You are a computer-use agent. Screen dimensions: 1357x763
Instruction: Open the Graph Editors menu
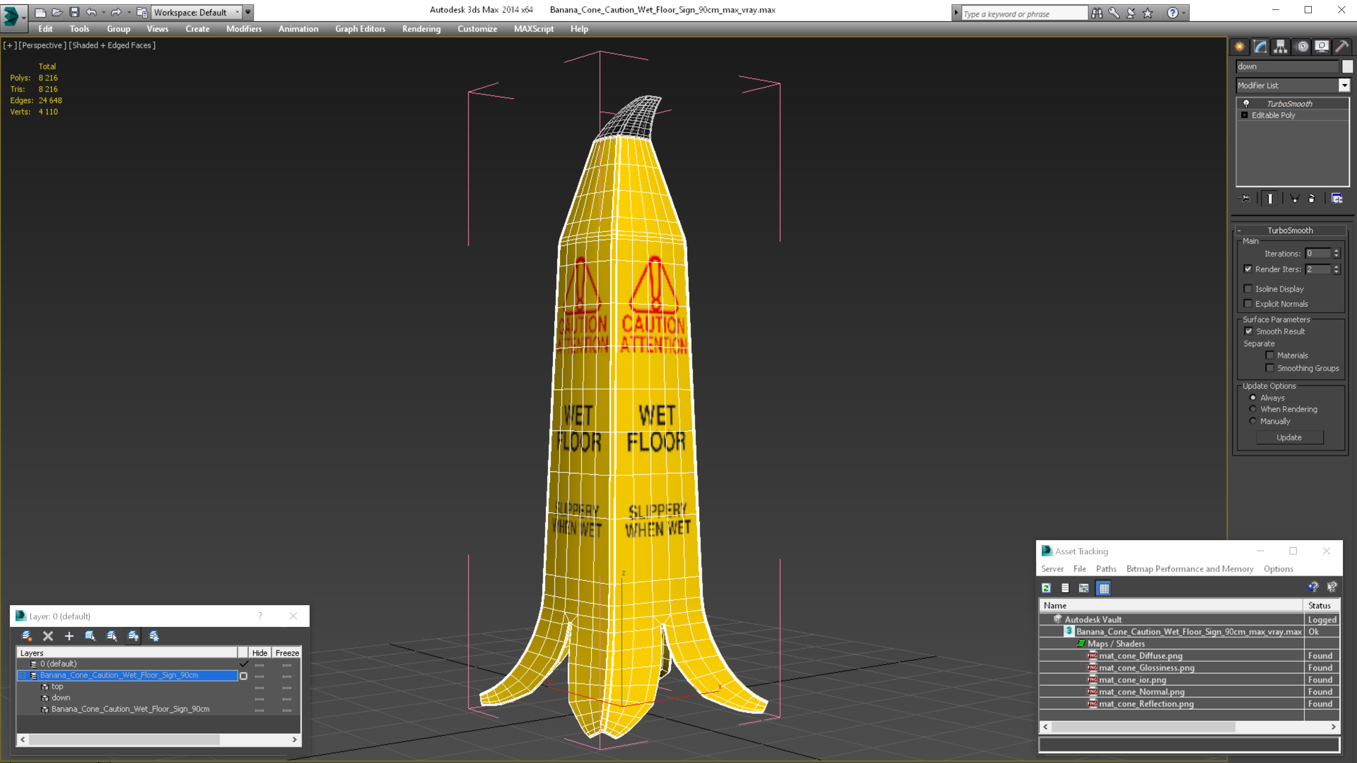[360, 29]
